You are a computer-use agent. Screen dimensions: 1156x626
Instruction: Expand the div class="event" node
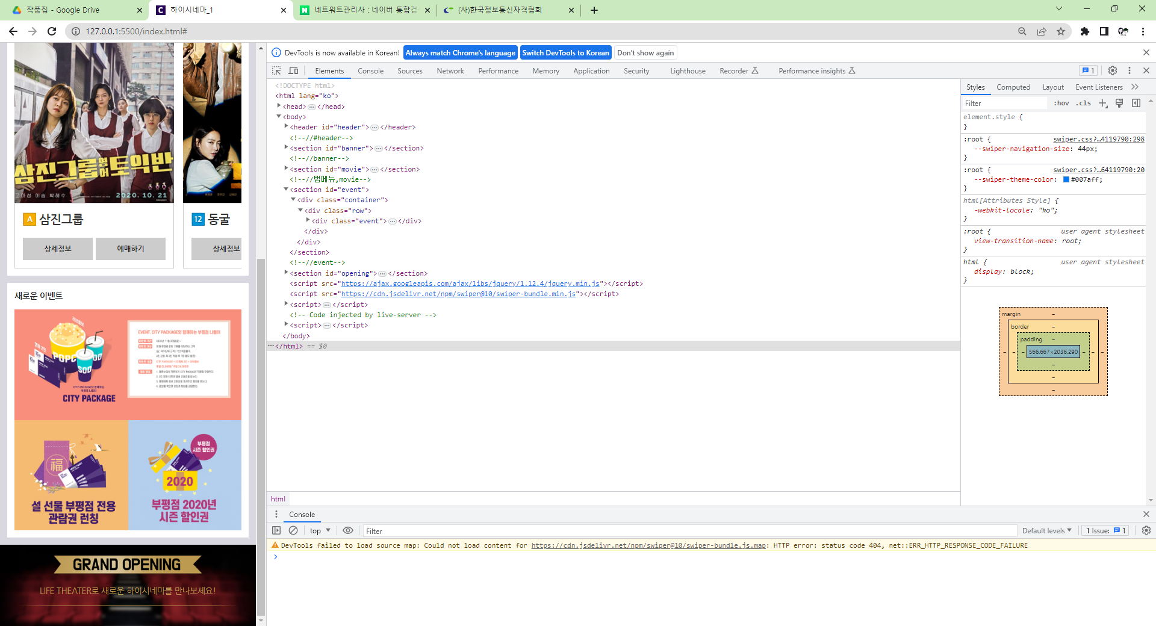(x=308, y=220)
